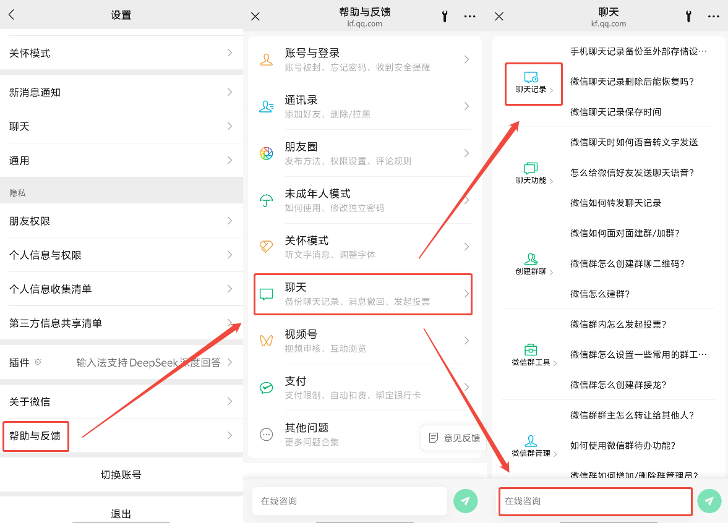Open 微信如何面对面建群/加群？ question

tap(625, 234)
